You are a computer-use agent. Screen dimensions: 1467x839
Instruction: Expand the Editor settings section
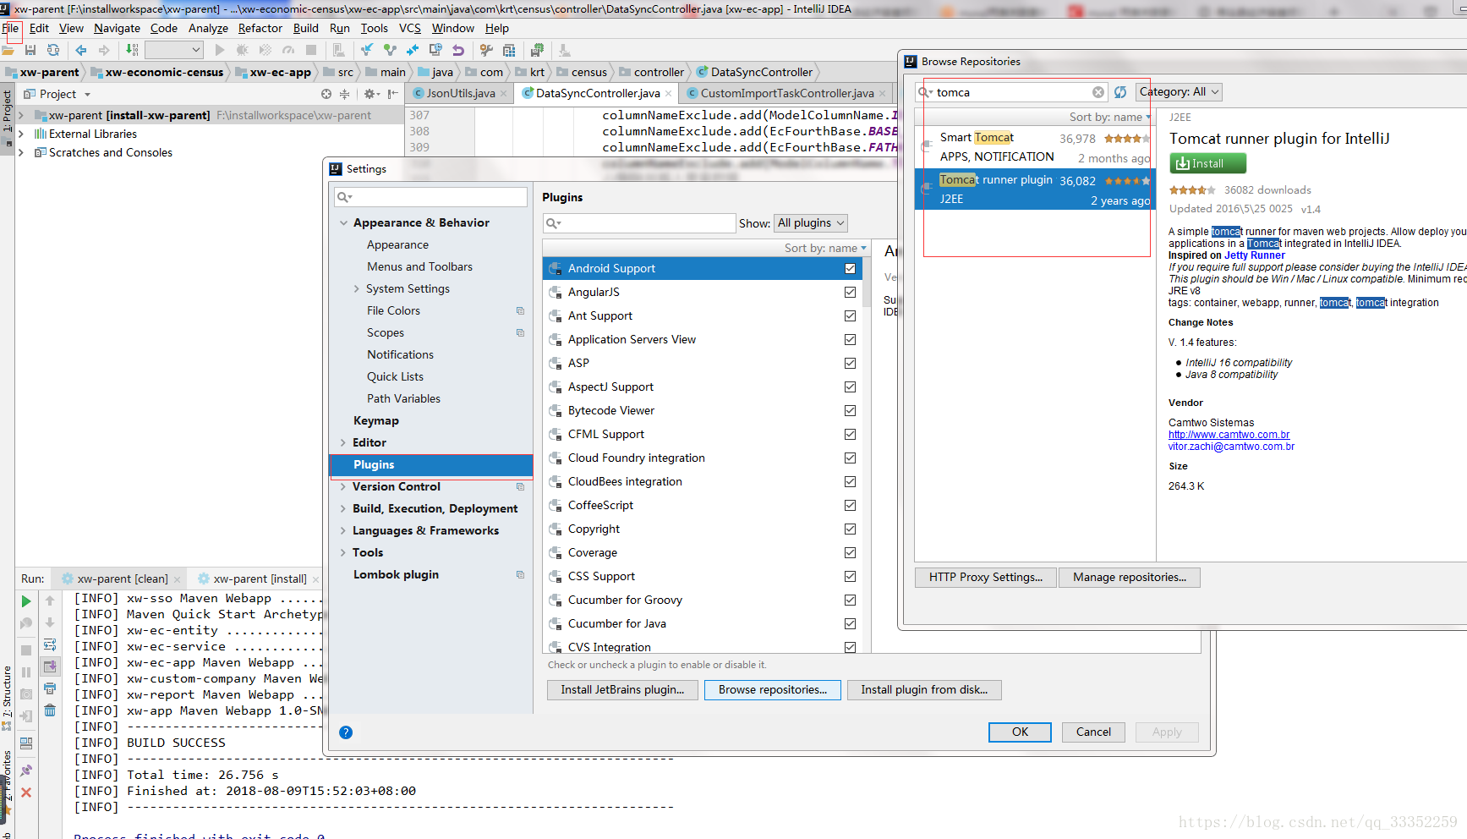click(342, 443)
